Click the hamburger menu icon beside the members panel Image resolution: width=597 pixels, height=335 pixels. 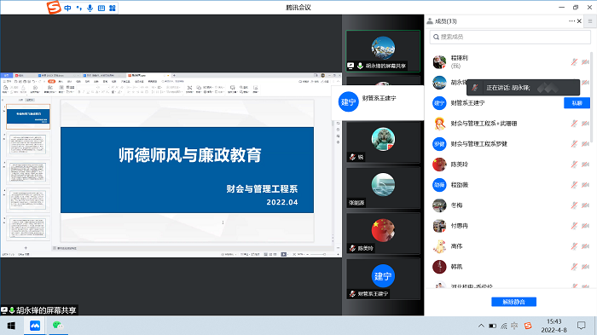(x=590, y=21)
